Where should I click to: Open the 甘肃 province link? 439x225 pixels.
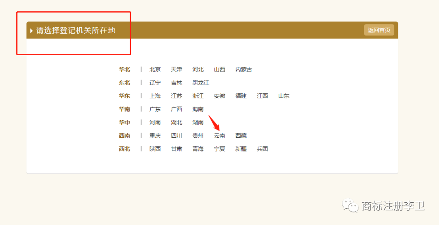176,149
